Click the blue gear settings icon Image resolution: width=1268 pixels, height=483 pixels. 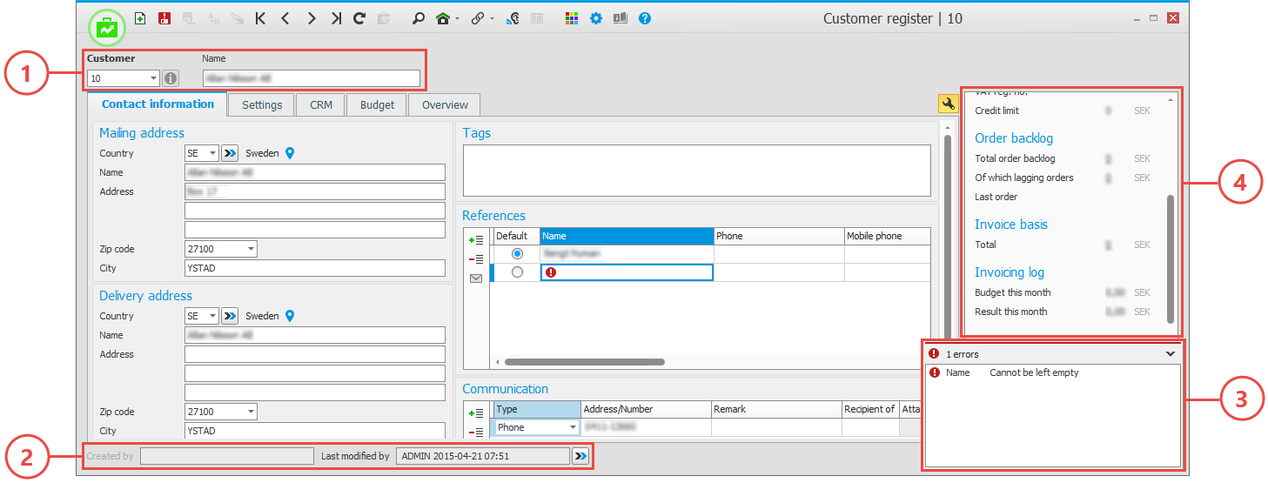tap(596, 18)
